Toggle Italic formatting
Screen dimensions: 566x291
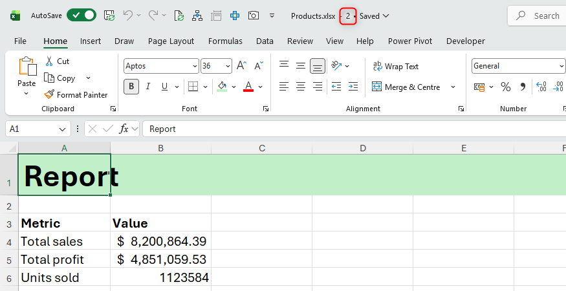pyautogui.click(x=148, y=87)
